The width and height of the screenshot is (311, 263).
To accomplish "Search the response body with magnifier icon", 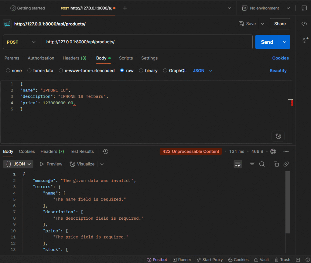I will point(262,164).
